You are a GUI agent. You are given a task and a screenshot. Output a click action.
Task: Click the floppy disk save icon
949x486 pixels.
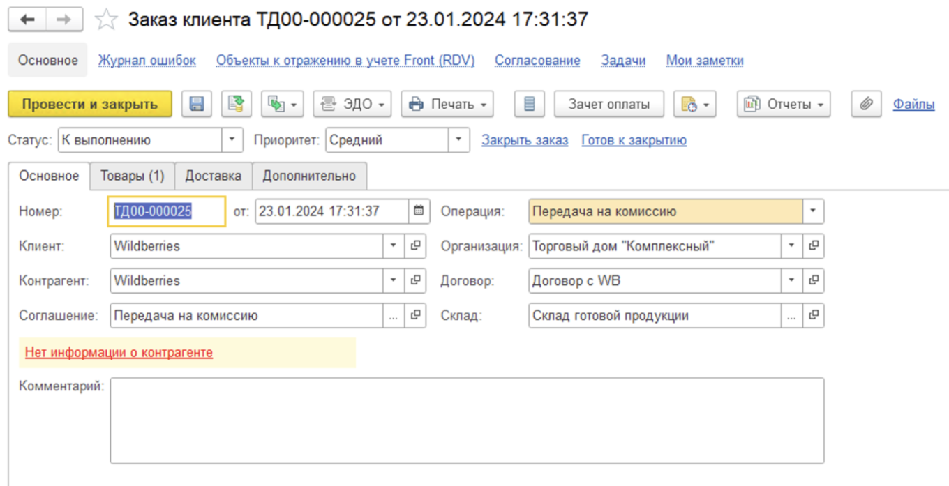pos(197,105)
